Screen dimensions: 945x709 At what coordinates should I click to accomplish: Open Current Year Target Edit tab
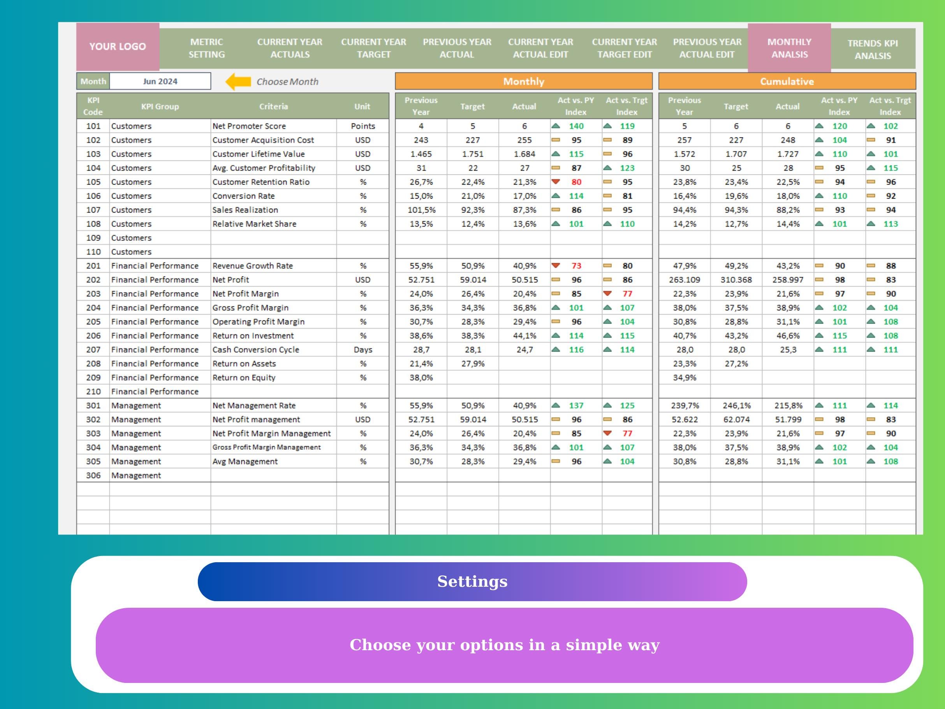[x=624, y=48]
